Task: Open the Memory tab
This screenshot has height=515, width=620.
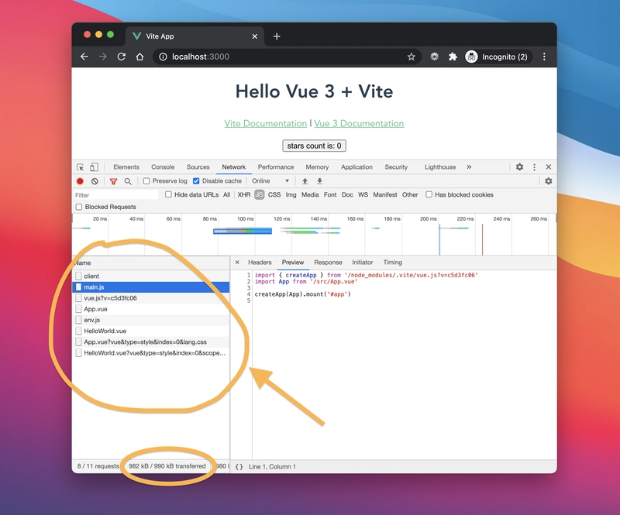Action: pyautogui.click(x=317, y=167)
